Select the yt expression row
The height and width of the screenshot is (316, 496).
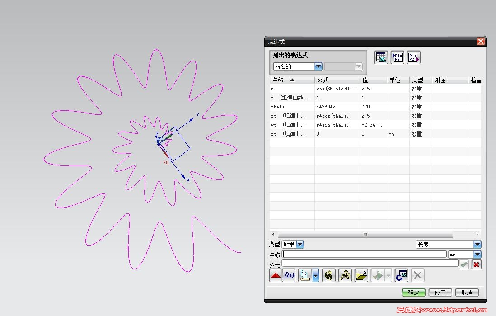[375, 125]
